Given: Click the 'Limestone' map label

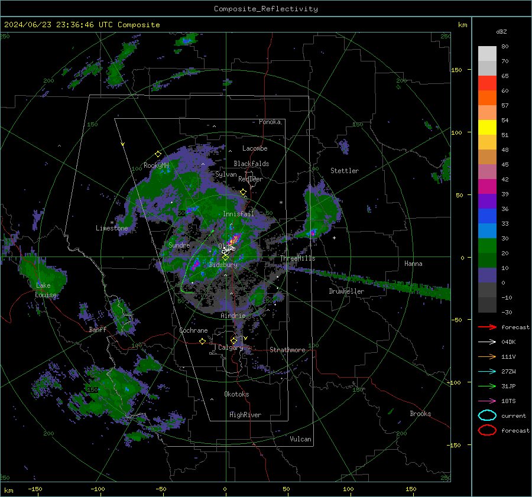Looking at the screenshot, I should click(x=112, y=228).
